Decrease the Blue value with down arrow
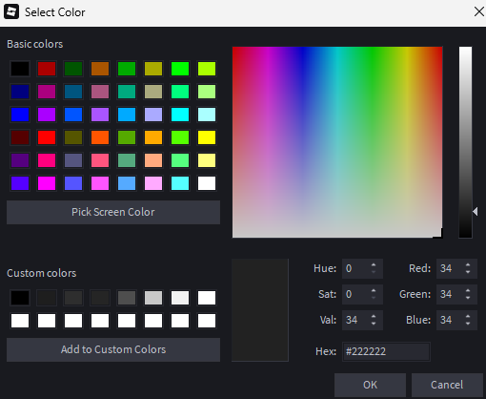 468,324
